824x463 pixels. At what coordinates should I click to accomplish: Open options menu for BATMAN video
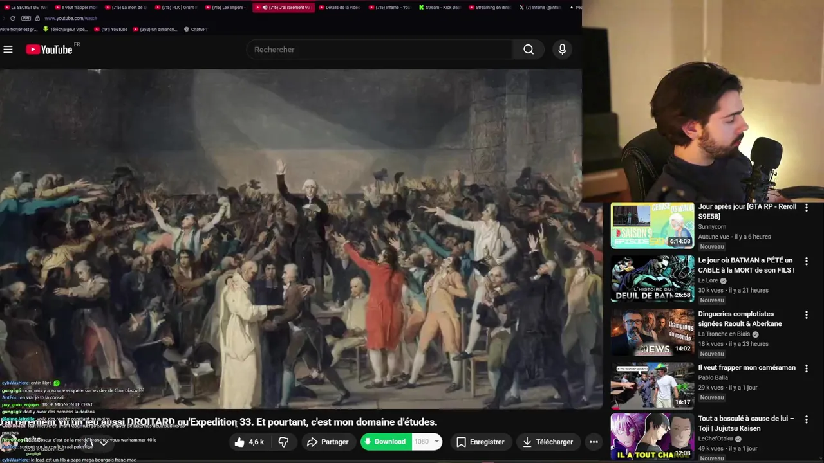[x=806, y=261]
